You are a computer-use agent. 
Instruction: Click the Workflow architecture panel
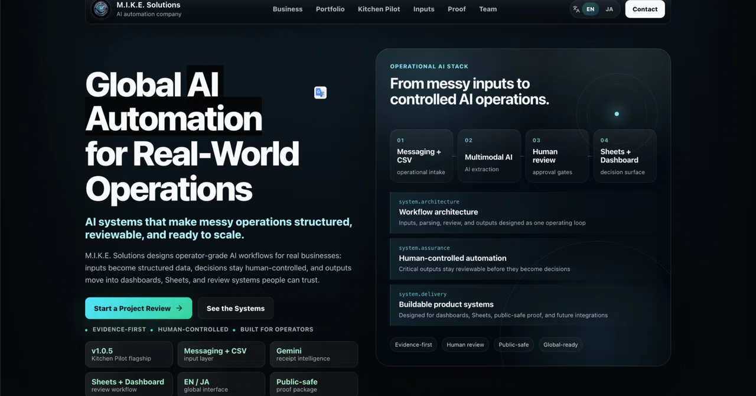pyautogui.click(x=523, y=213)
